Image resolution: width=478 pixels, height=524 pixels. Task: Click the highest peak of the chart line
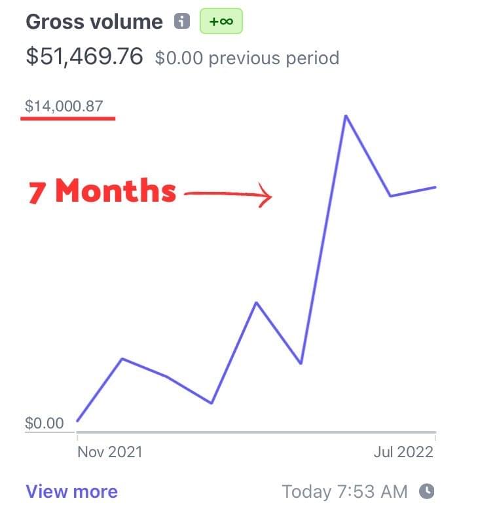pyautogui.click(x=345, y=116)
